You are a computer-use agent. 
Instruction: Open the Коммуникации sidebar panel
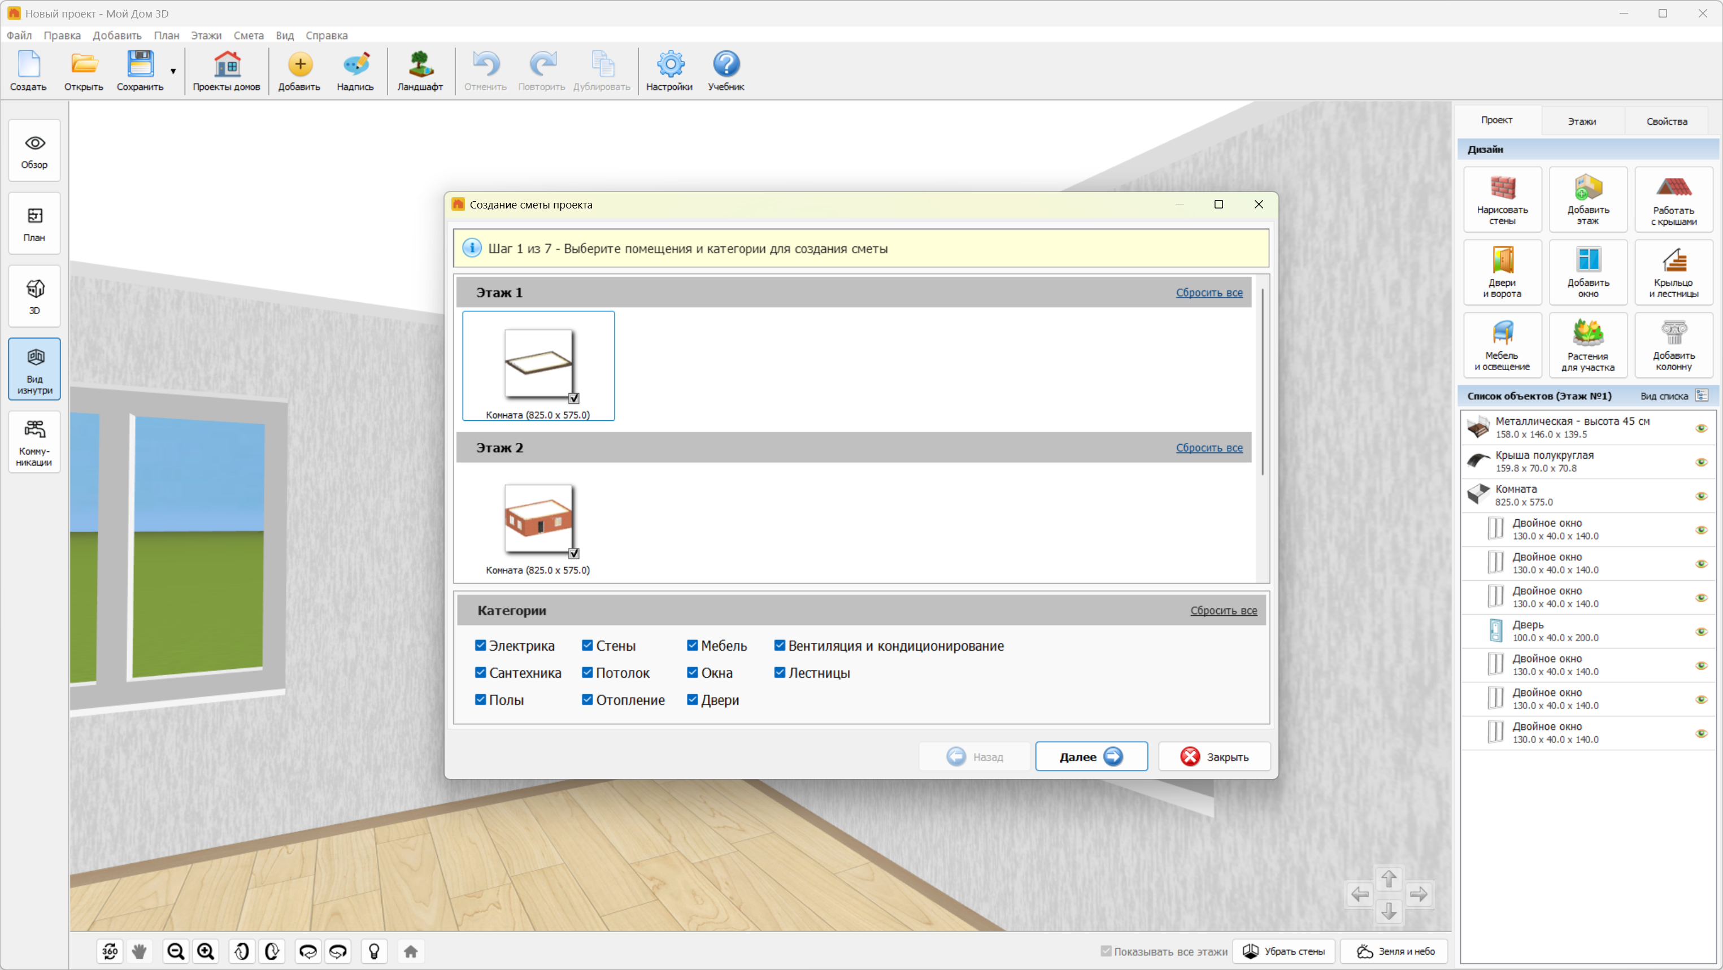[34, 442]
